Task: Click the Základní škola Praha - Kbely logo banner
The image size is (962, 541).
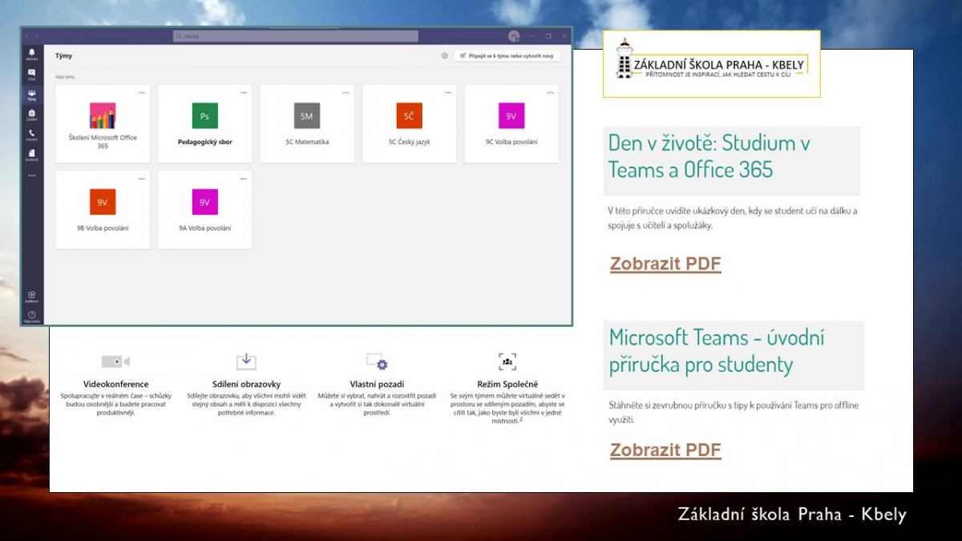Action: (x=711, y=64)
